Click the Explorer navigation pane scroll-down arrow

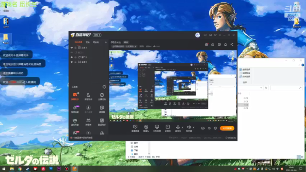tap(149, 154)
